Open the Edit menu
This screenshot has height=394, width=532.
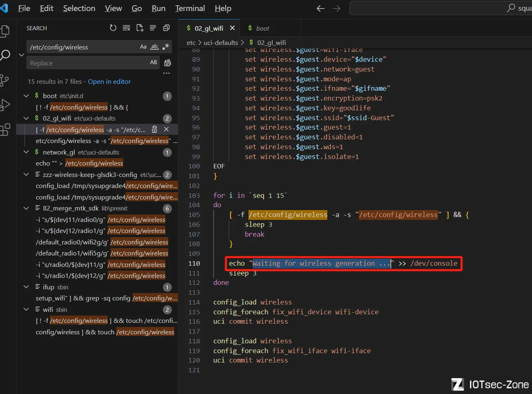point(47,8)
